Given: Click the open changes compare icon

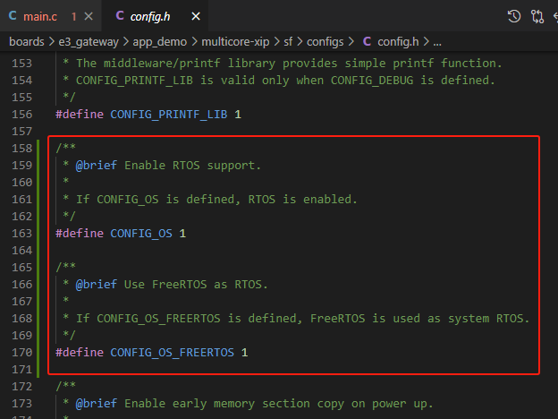Looking at the screenshot, I should [x=537, y=16].
